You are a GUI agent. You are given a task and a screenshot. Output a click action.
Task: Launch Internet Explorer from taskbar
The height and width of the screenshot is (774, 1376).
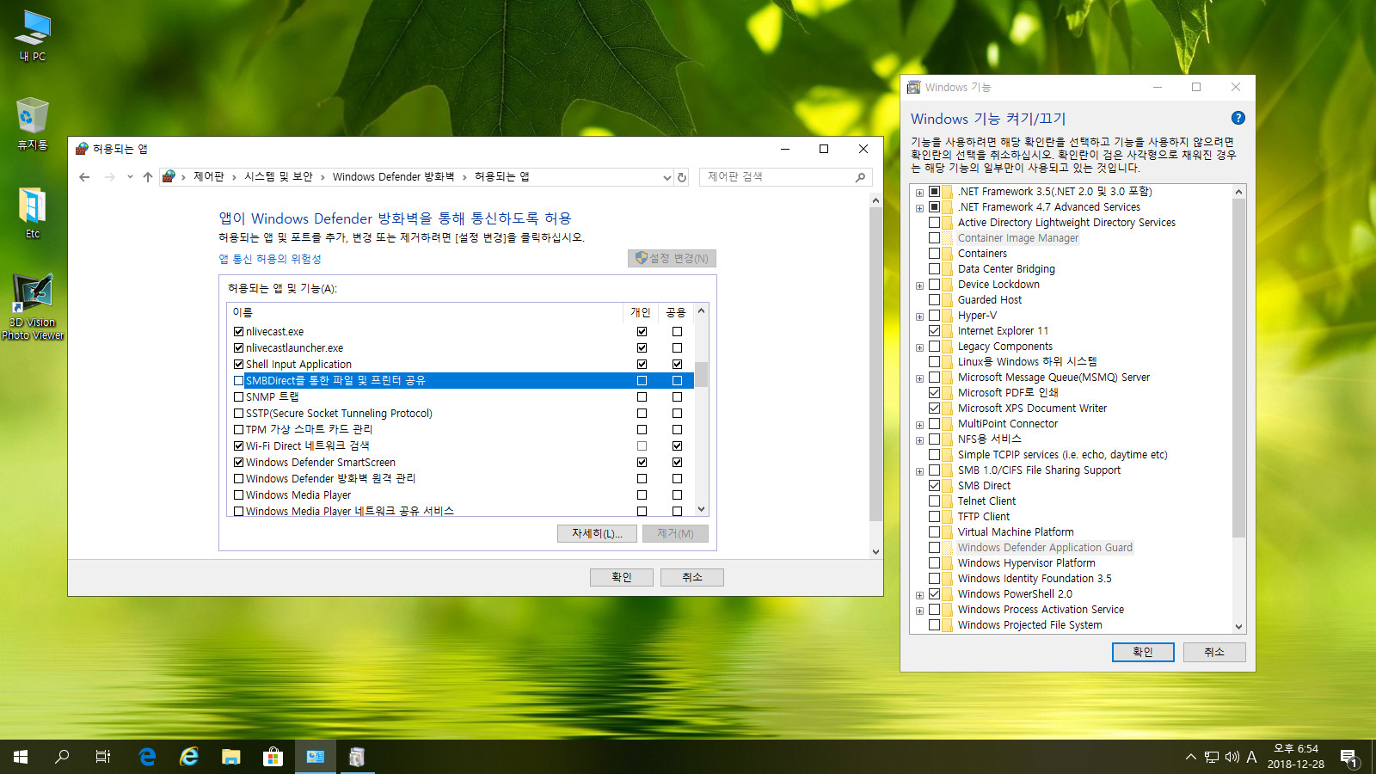189,757
